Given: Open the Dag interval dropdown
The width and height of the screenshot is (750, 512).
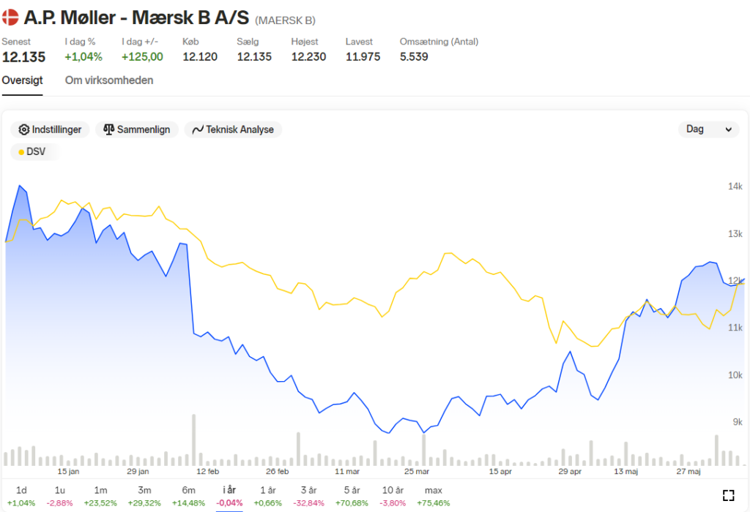Looking at the screenshot, I should click(x=708, y=129).
